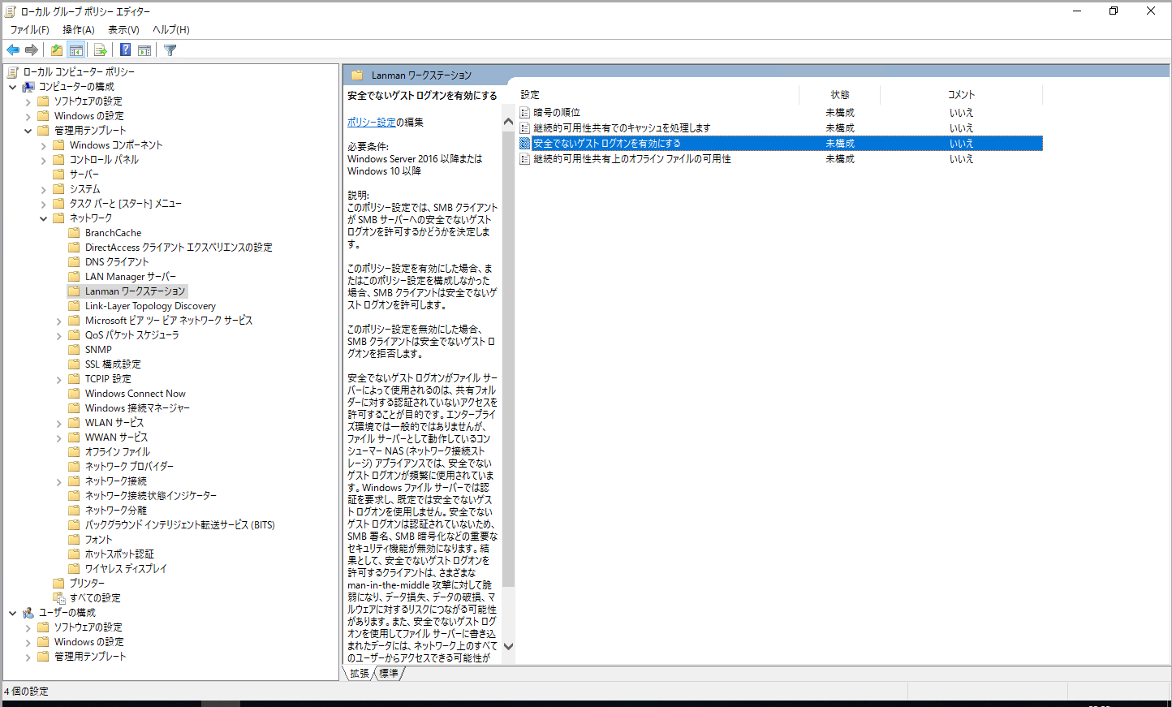Select ワイヤレス ディスプレイ in tree

pos(126,568)
